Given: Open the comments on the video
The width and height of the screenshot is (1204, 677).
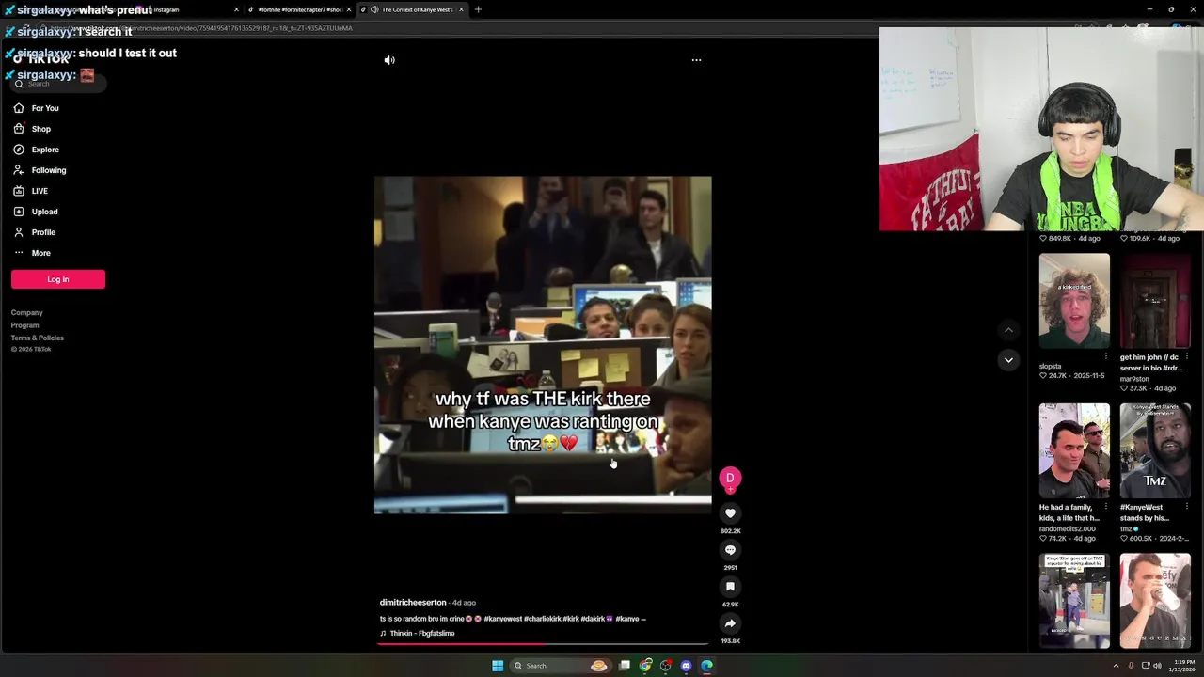Looking at the screenshot, I should tap(730, 550).
